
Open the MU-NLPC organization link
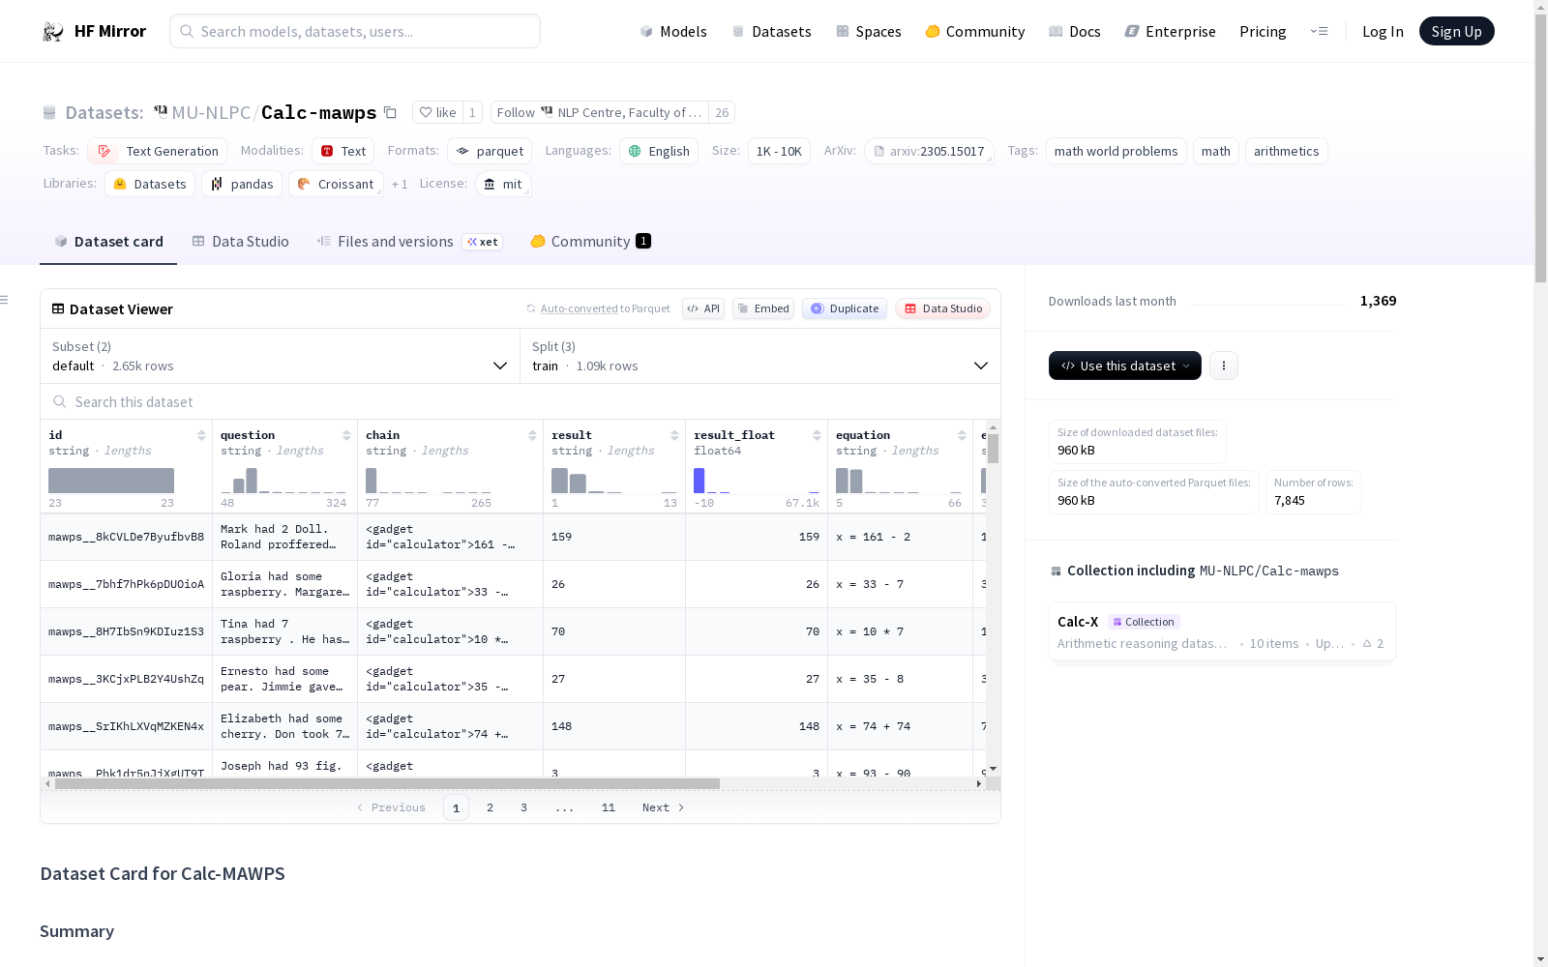coord(211,112)
